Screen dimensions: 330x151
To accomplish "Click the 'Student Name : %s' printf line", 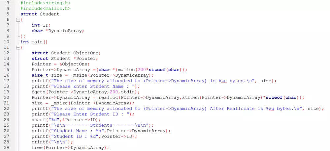I will 101,131.
